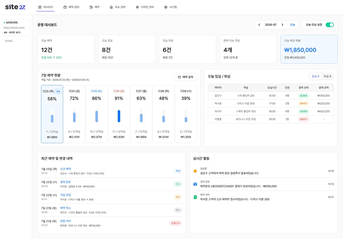
Task: Open the 객실 변경 history link
Action: pos(66,195)
